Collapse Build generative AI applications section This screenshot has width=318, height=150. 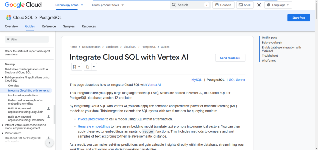pyautogui.click(x=2, y=77)
